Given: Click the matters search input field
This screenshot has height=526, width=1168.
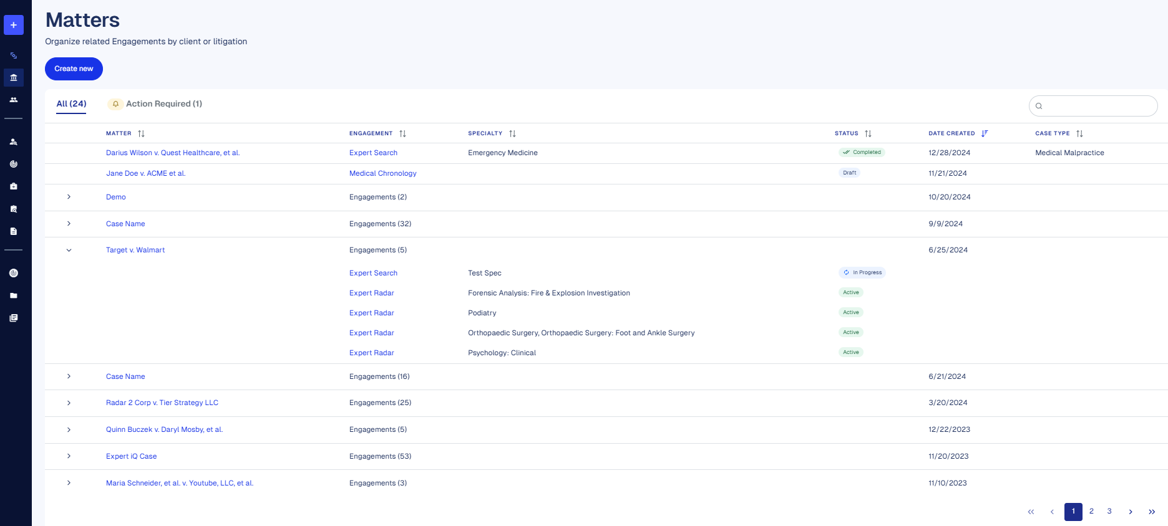Looking at the screenshot, I should pos(1098,106).
